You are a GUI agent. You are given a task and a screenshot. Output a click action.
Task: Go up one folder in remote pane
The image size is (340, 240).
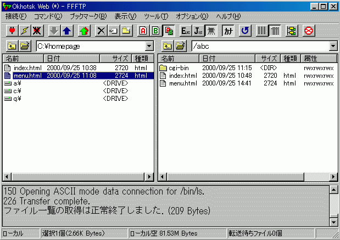tap(168, 46)
